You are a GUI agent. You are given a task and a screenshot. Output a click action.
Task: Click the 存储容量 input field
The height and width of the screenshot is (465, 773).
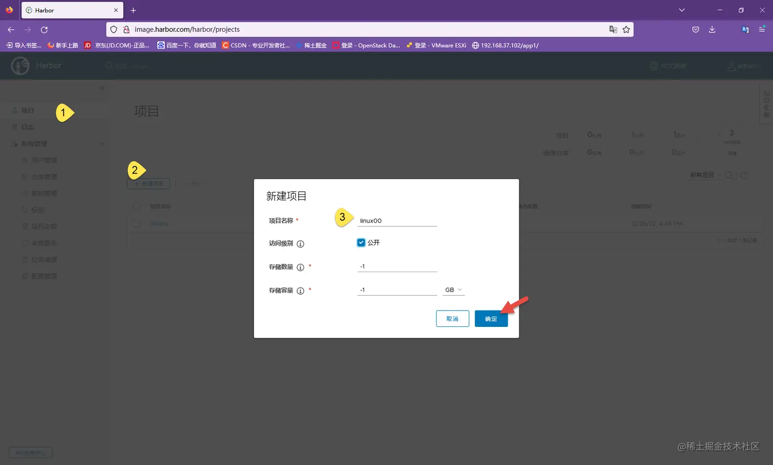pos(397,290)
